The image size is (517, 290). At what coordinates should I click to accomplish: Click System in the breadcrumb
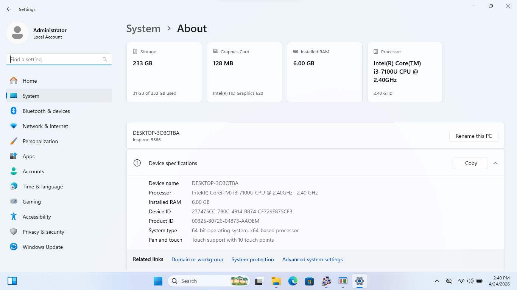pos(143,29)
